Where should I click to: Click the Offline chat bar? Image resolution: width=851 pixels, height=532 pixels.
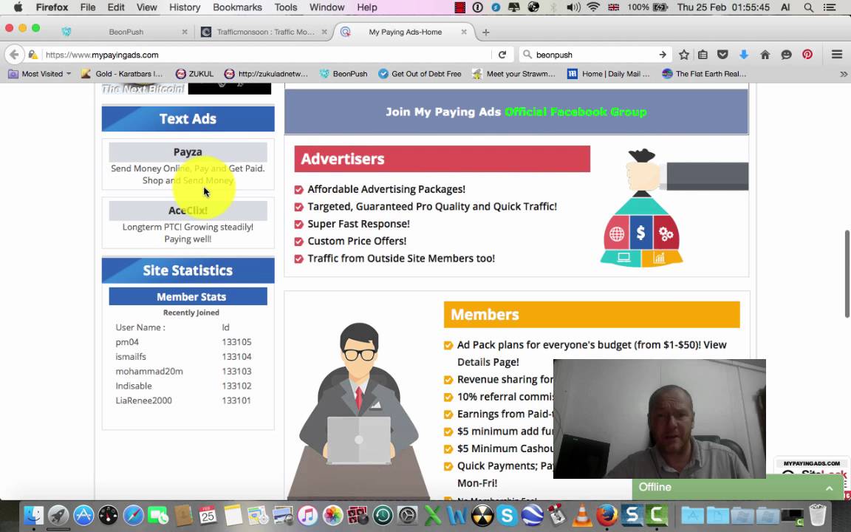(738, 488)
